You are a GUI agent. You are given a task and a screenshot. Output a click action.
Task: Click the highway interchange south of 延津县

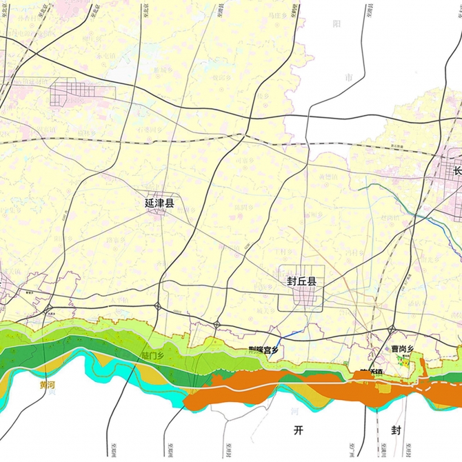tap(159, 306)
